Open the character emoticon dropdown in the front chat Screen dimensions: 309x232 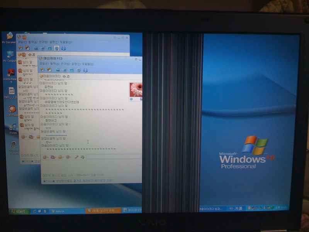[x=53, y=157]
